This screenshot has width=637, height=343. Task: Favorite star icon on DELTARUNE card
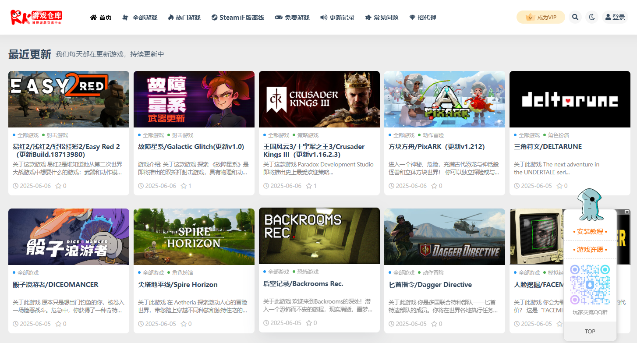(559, 186)
